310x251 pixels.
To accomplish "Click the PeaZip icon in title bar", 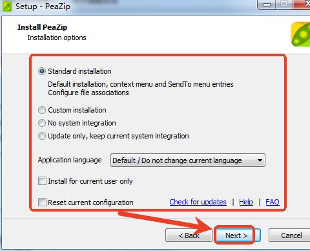I will click(6, 6).
